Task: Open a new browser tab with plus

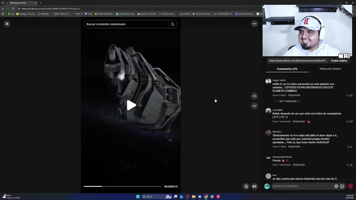Action: (40, 3)
